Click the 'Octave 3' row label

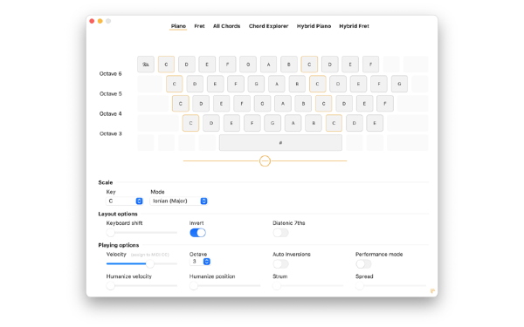coord(110,133)
